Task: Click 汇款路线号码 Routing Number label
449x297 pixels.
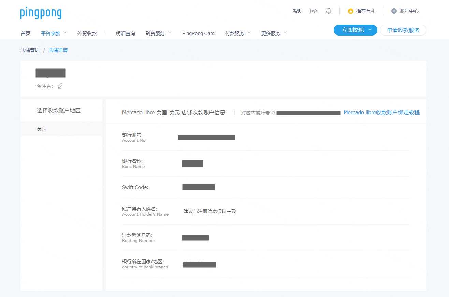Action: [x=139, y=238]
